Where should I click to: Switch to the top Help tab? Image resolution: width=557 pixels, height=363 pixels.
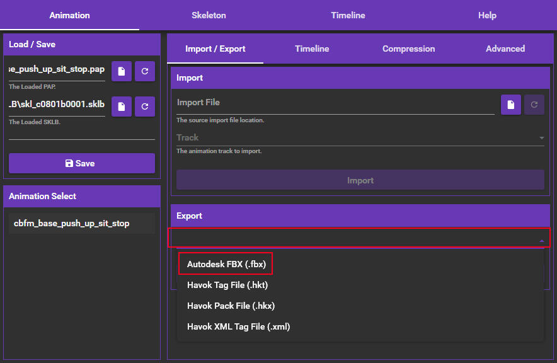coord(487,15)
